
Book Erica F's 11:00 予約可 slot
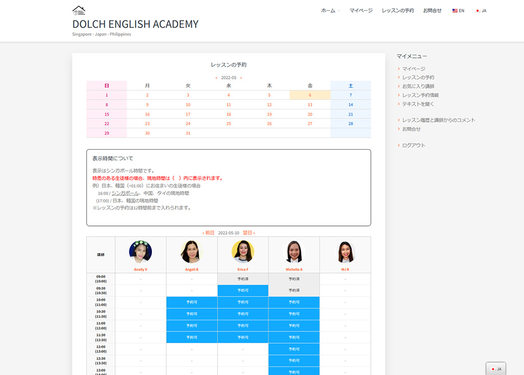[243, 325]
